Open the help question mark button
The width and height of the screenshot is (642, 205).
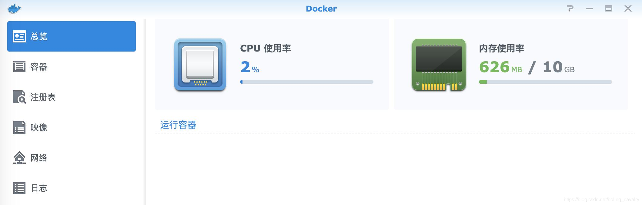point(570,8)
